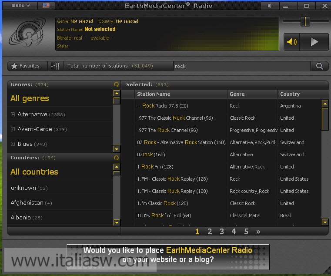Screen dimensions: 331x276
Task: Click station list scroll down arrow
Action: [x=325, y=222]
